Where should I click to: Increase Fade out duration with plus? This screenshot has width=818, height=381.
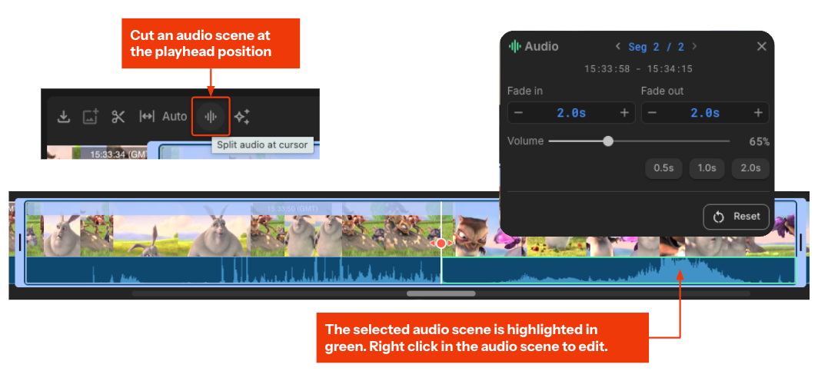coord(758,113)
